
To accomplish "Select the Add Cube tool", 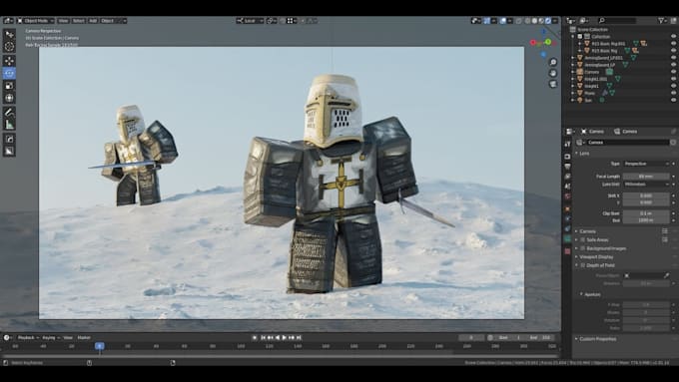I will click(x=9, y=139).
